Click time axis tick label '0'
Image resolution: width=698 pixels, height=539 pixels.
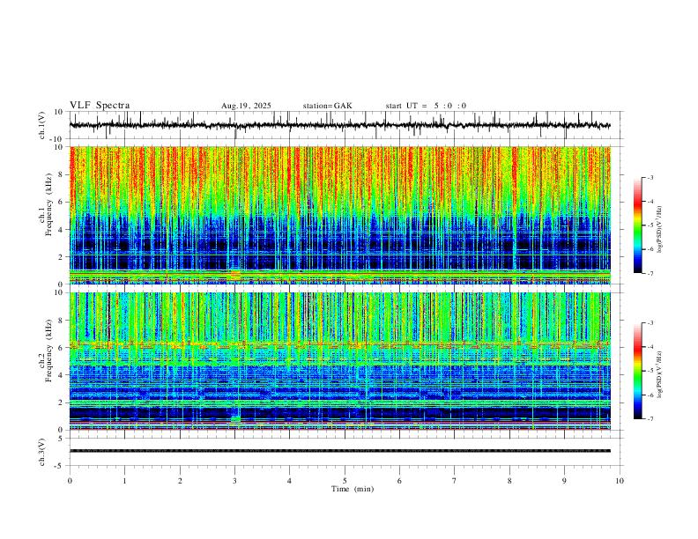point(70,481)
